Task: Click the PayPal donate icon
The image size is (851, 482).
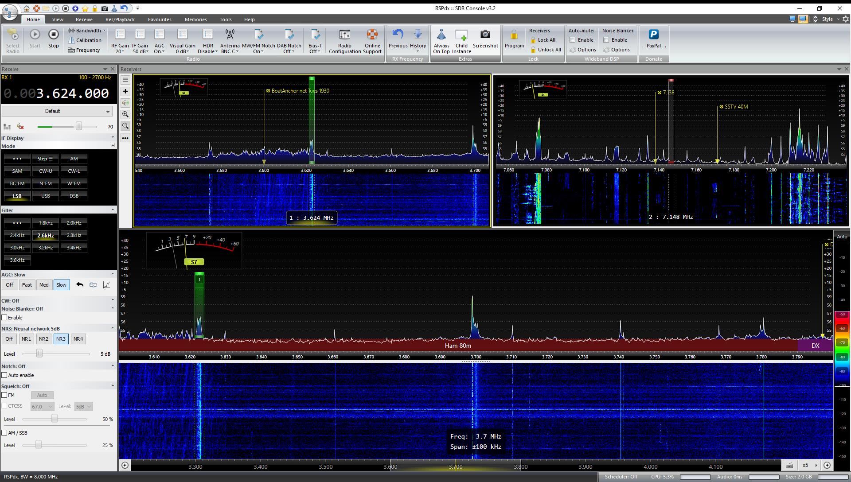Action: click(x=653, y=35)
